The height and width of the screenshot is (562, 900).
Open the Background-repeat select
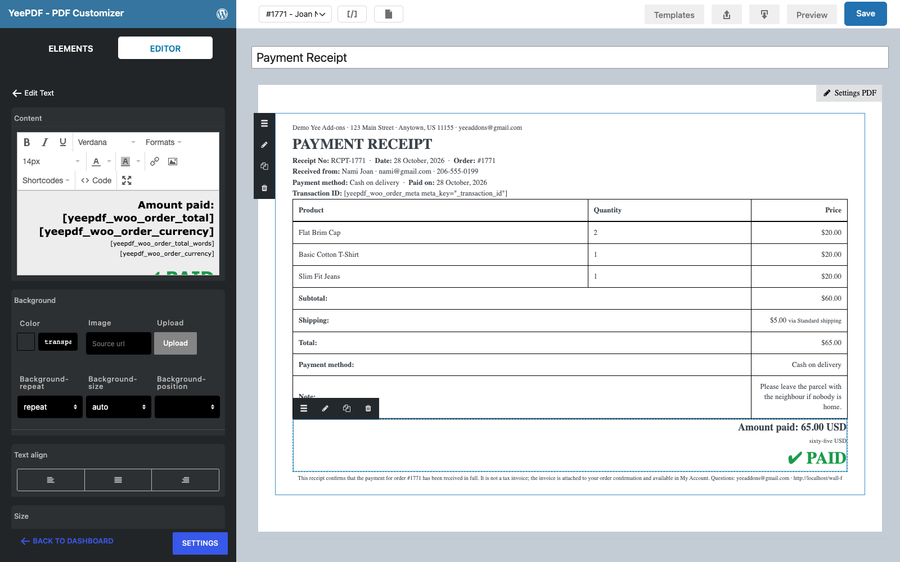(x=50, y=407)
